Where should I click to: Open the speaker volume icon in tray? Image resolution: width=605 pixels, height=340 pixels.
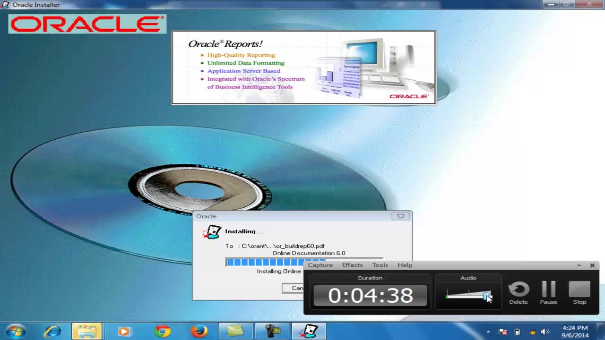point(545,331)
